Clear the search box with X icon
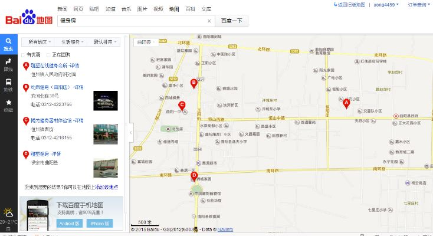Viewport: 433px width, 236px height. click(209, 21)
